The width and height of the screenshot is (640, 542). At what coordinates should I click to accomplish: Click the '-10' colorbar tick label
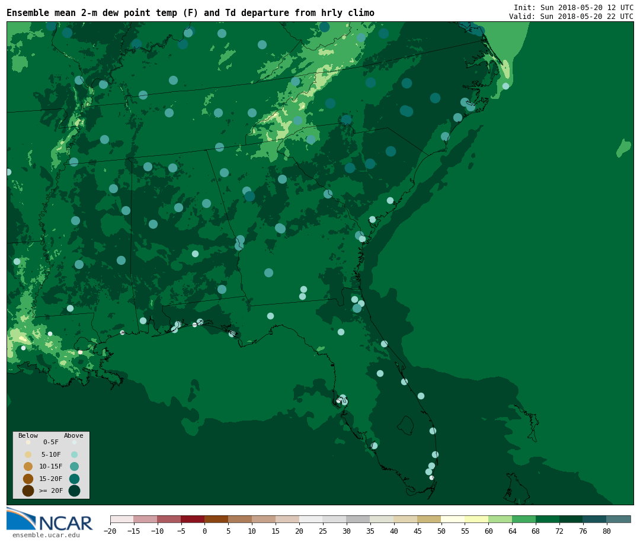(157, 531)
